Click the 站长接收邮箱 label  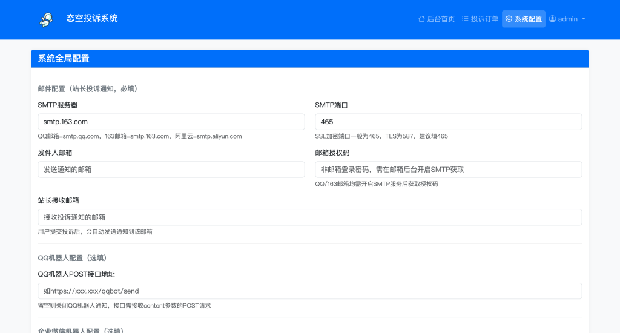pos(59,200)
